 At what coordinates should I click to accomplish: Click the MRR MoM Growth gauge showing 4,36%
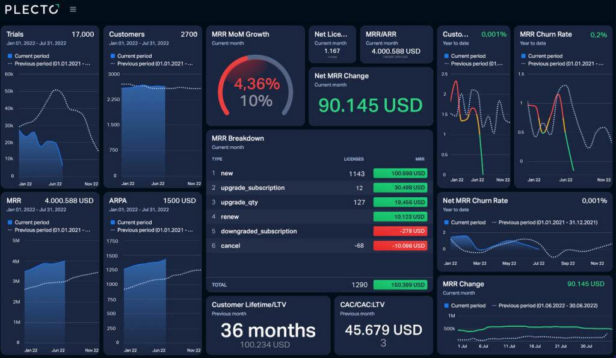pyautogui.click(x=256, y=89)
